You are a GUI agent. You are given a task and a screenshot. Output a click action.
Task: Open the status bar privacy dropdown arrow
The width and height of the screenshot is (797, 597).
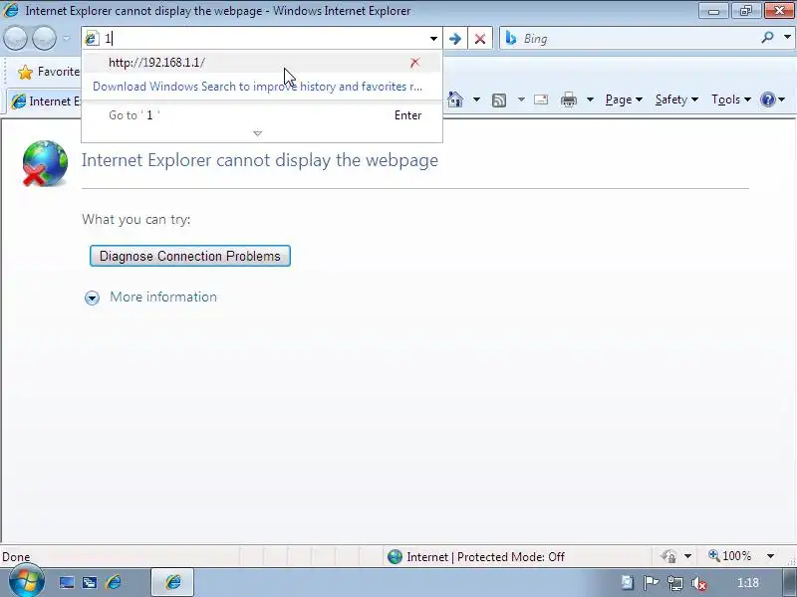687,556
